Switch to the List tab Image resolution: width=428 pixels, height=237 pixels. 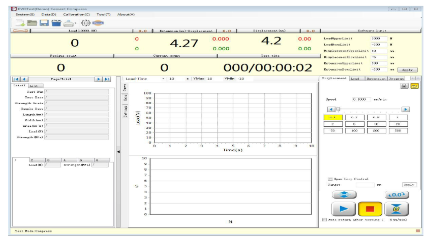[35, 86]
